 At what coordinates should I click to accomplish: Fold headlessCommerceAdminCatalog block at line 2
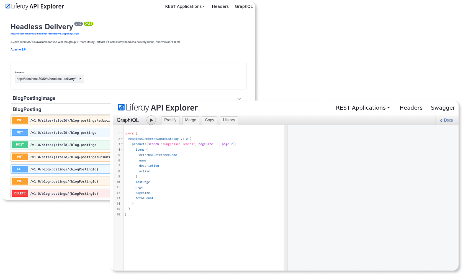122,139
